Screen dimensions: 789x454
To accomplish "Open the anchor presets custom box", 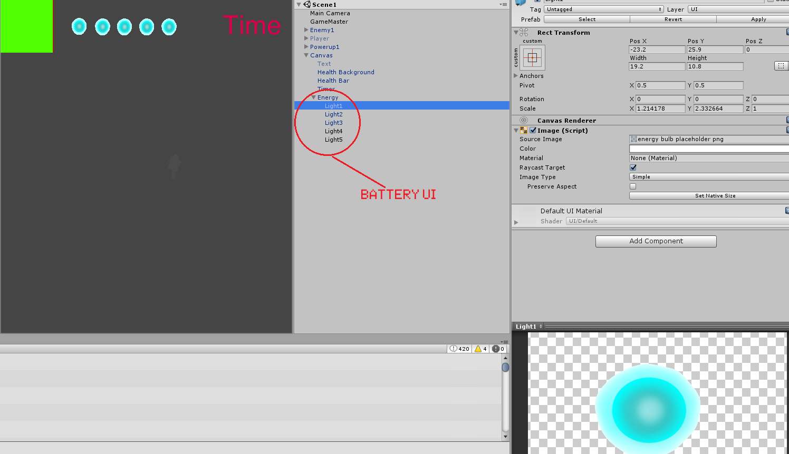I will point(532,58).
